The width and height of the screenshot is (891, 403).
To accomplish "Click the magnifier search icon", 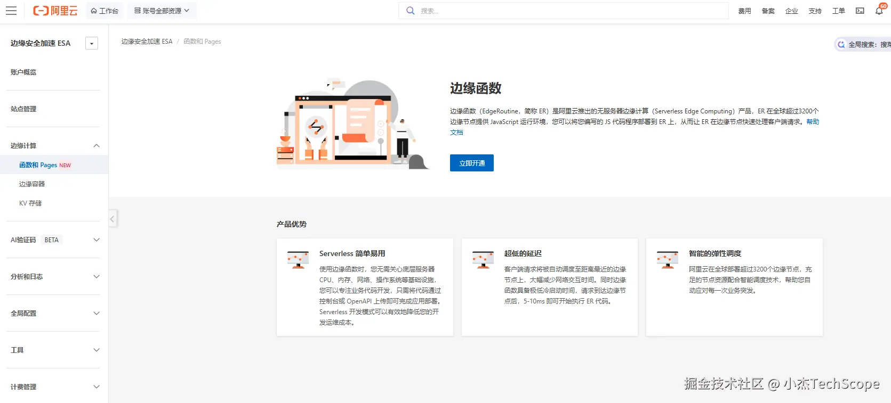I will [410, 11].
